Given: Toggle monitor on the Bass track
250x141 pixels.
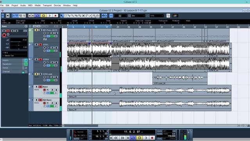Looking at the screenshot, I should pyautogui.click(x=48, y=90).
